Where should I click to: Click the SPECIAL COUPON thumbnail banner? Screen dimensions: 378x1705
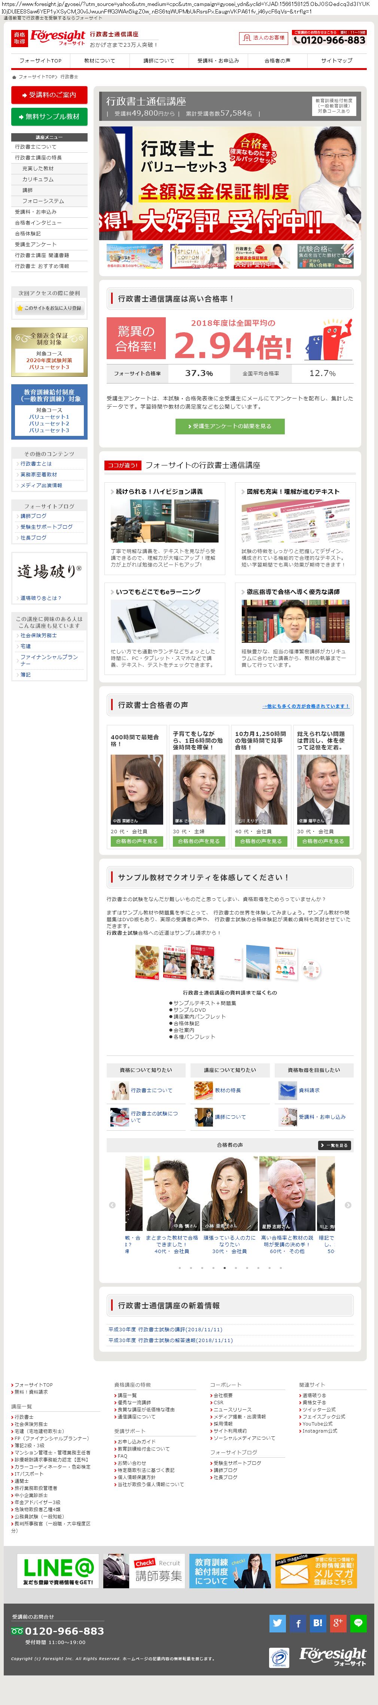pyautogui.click(x=197, y=256)
